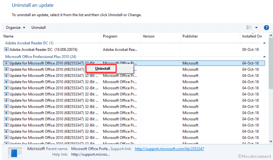The image size is (273, 160).
Task: Click the Uninstall toolbar button
Action: pos(38,28)
